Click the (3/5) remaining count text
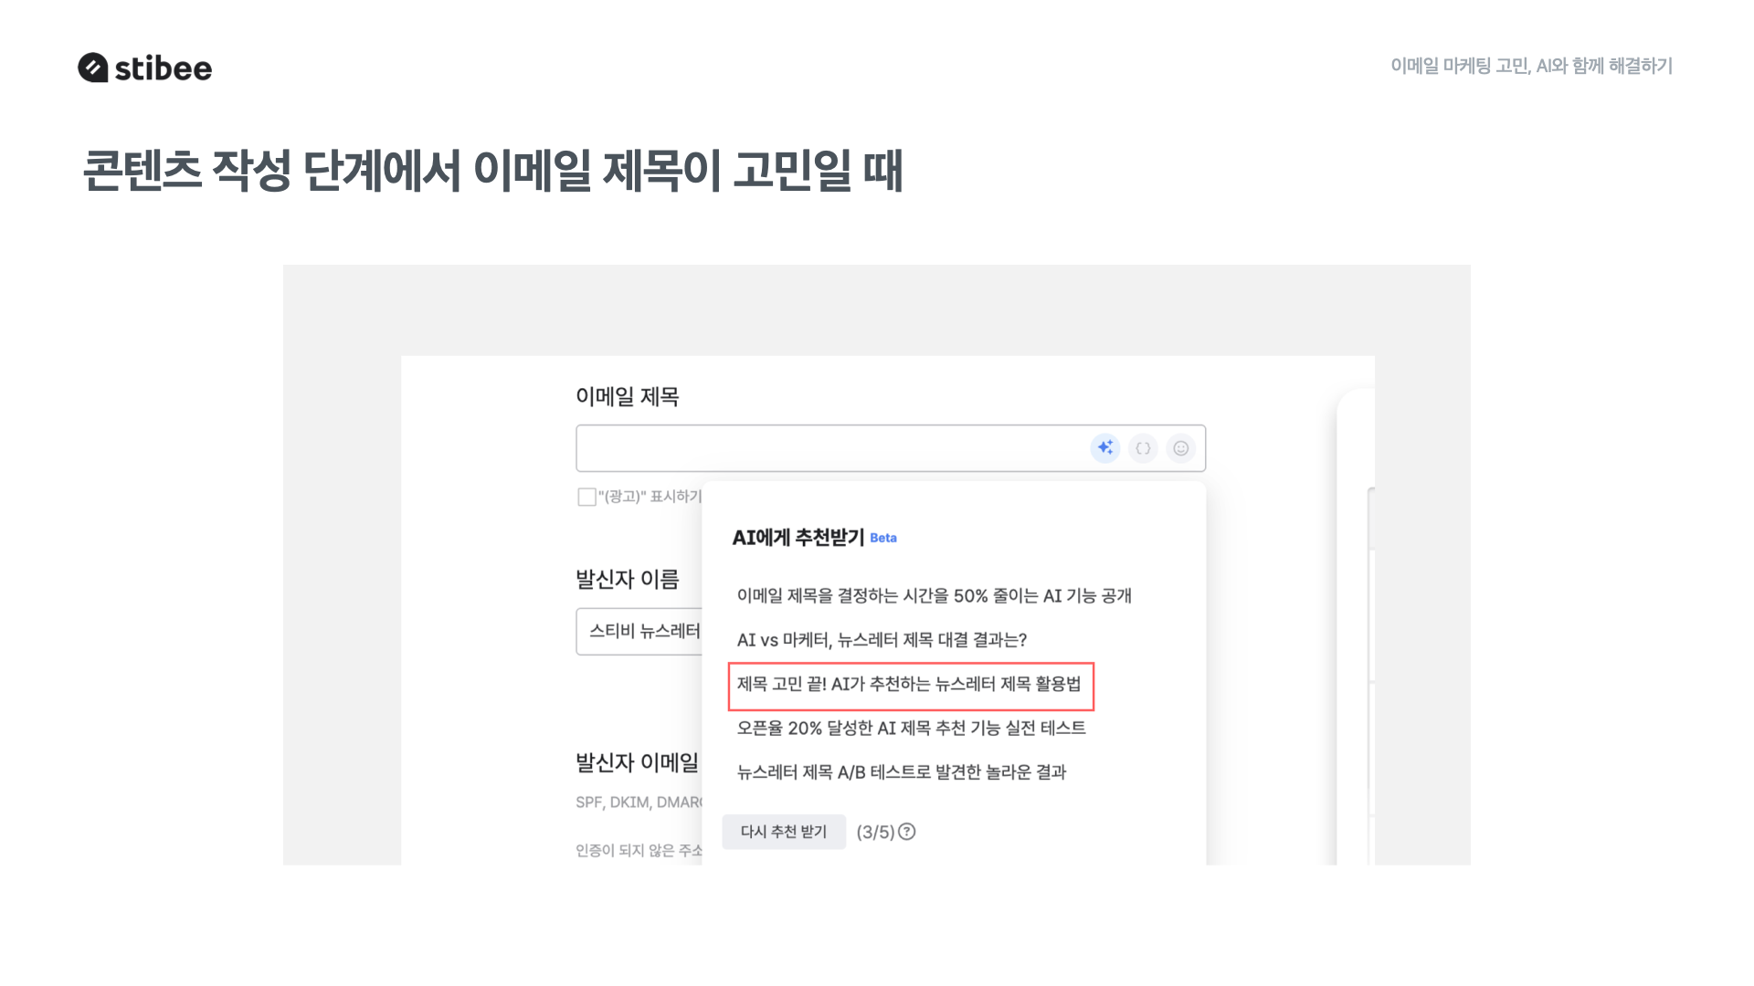 875,832
